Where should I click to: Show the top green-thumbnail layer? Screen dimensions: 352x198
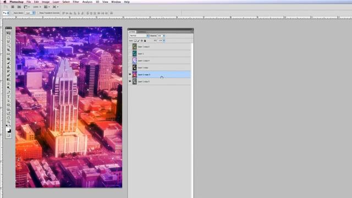130,46
